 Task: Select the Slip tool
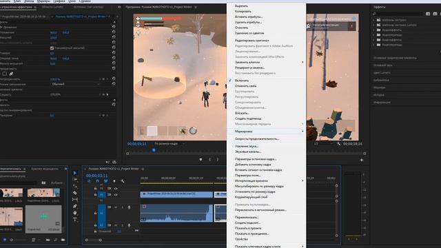(x=75, y=199)
